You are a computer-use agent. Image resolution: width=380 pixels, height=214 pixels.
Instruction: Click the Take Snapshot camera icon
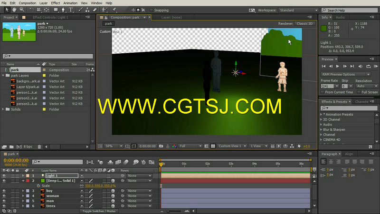[x=161, y=146]
